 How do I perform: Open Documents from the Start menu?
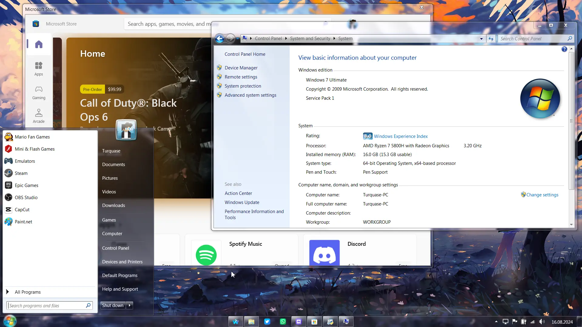(x=113, y=165)
